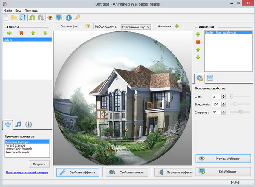256x187 pixels.
Task: Click the Preview Wallpaper button
Action: [223, 159]
